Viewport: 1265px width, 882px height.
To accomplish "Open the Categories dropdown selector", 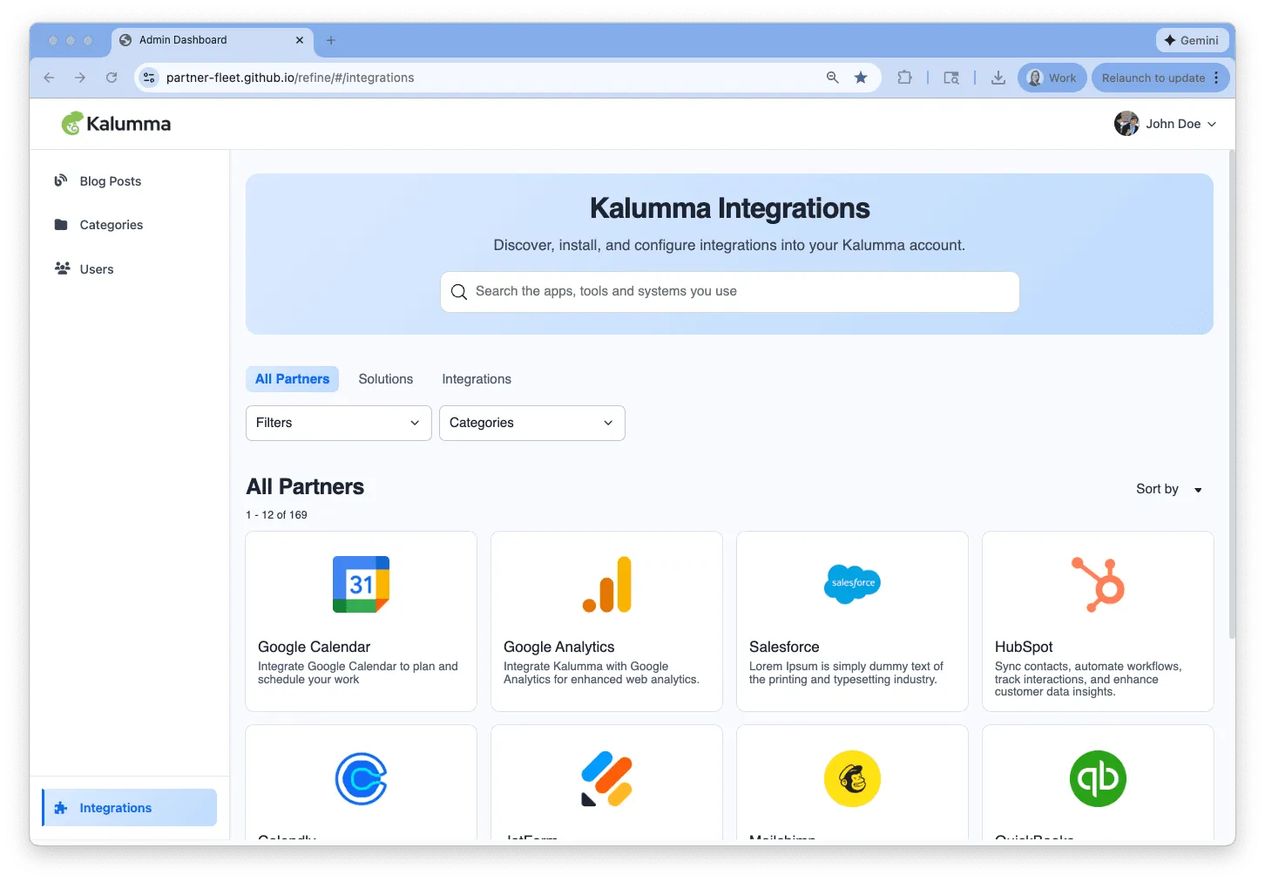I will coord(532,423).
